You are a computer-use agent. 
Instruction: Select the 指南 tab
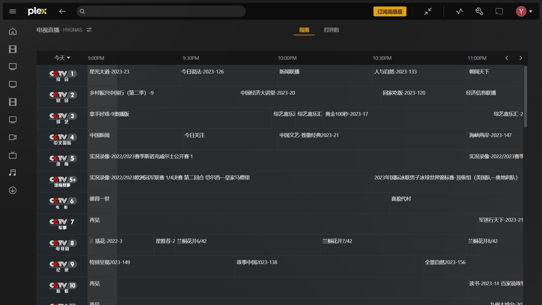point(304,30)
